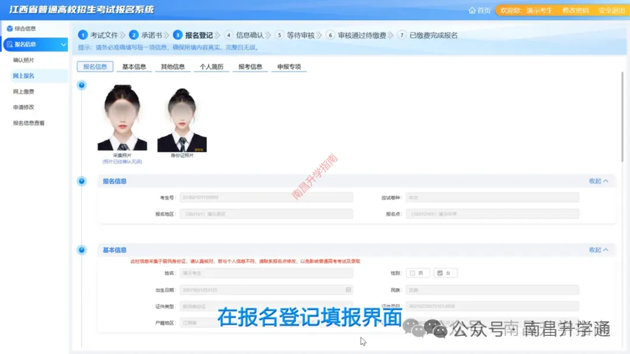Viewport: 630px width, 354px height.
Task: Click the 身份证照片 portrait thumbnail
Action: tap(182, 120)
